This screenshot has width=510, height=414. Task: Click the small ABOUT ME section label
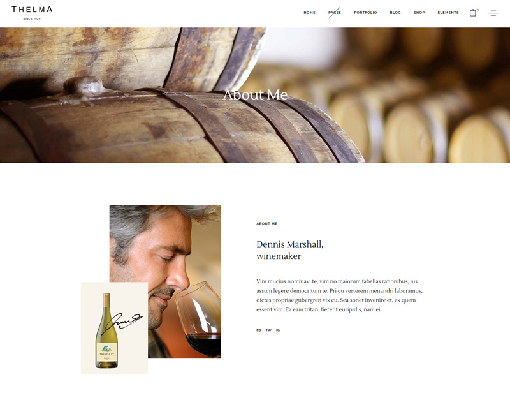266,224
